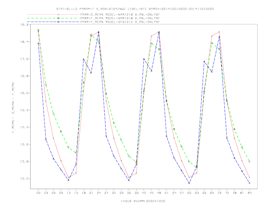
Task: Click forecast hour tick 24 on x-axis
Action: pyautogui.click(x=99, y=193)
